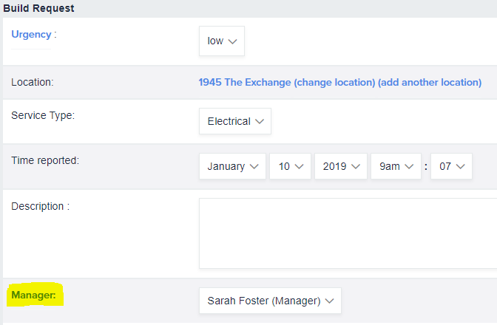Open the Manager dropdown with Sarah Foster
Screen dimensions: 497x325
(270, 301)
